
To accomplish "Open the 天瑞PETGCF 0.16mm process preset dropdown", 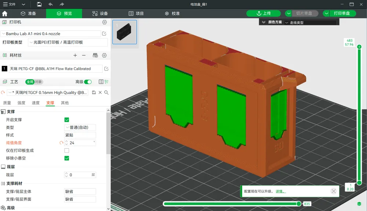I will tap(48, 93).
